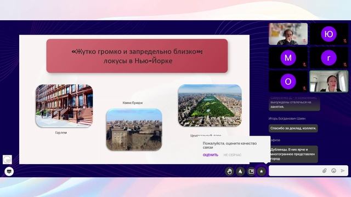Click the 'Кингсбридж' caption on slide
The image size is (351, 197).
pos(133,103)
